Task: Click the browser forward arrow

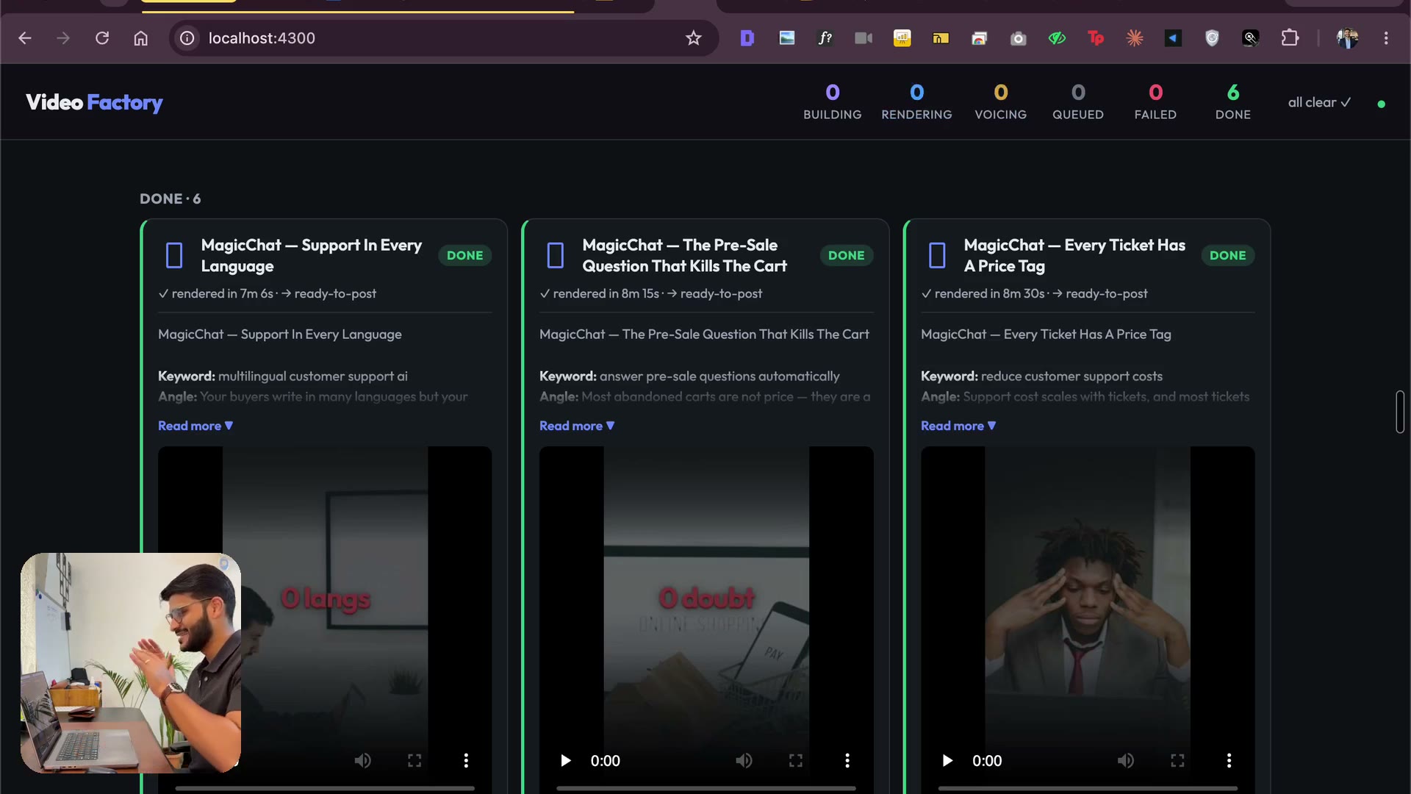Action: [x=63, y=38]
